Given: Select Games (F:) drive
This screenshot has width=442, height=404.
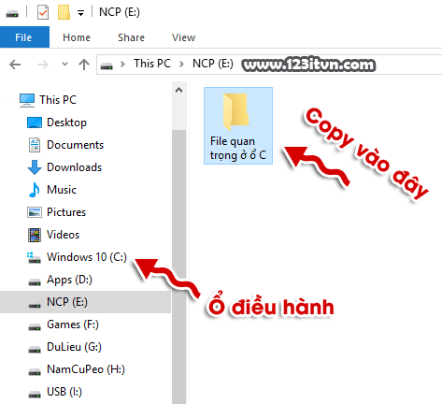Looking at the screenshot, I should pos(73,325).
